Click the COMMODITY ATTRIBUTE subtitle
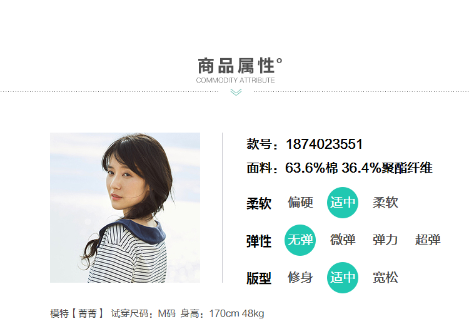 click(x=235, y=80)
